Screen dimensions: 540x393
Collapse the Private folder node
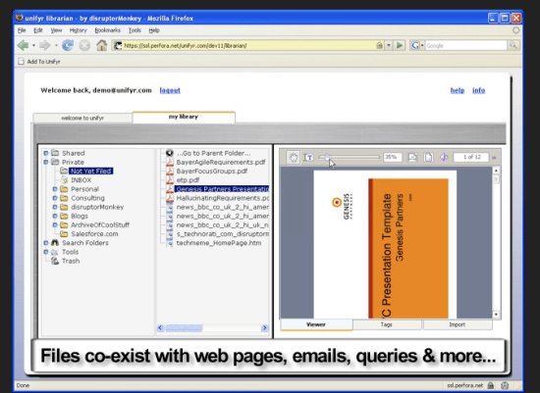(46, 162)
